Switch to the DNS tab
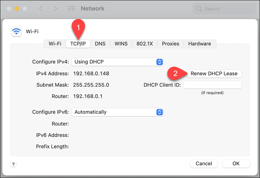Image resolution: width=260 pixels, height=178 pixels. pyautogui.click(x=100, y=44)
